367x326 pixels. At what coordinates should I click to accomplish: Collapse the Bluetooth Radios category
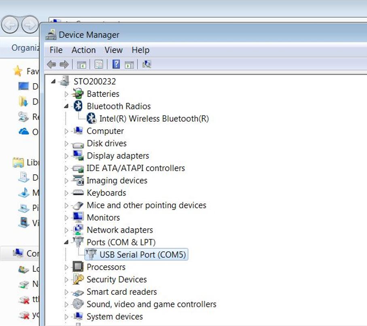pyautogui.click(x=66, y=106)
